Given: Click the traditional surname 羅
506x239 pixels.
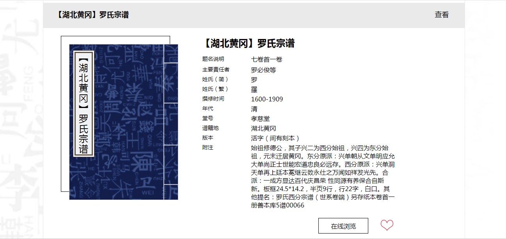Looking at the screenshot, I should tap(254, 89).
